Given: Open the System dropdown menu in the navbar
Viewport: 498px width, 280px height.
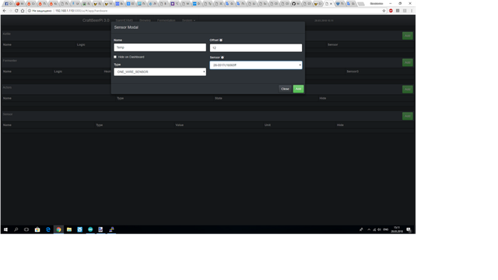Looking at the screenshot, I should coord(188,20).
